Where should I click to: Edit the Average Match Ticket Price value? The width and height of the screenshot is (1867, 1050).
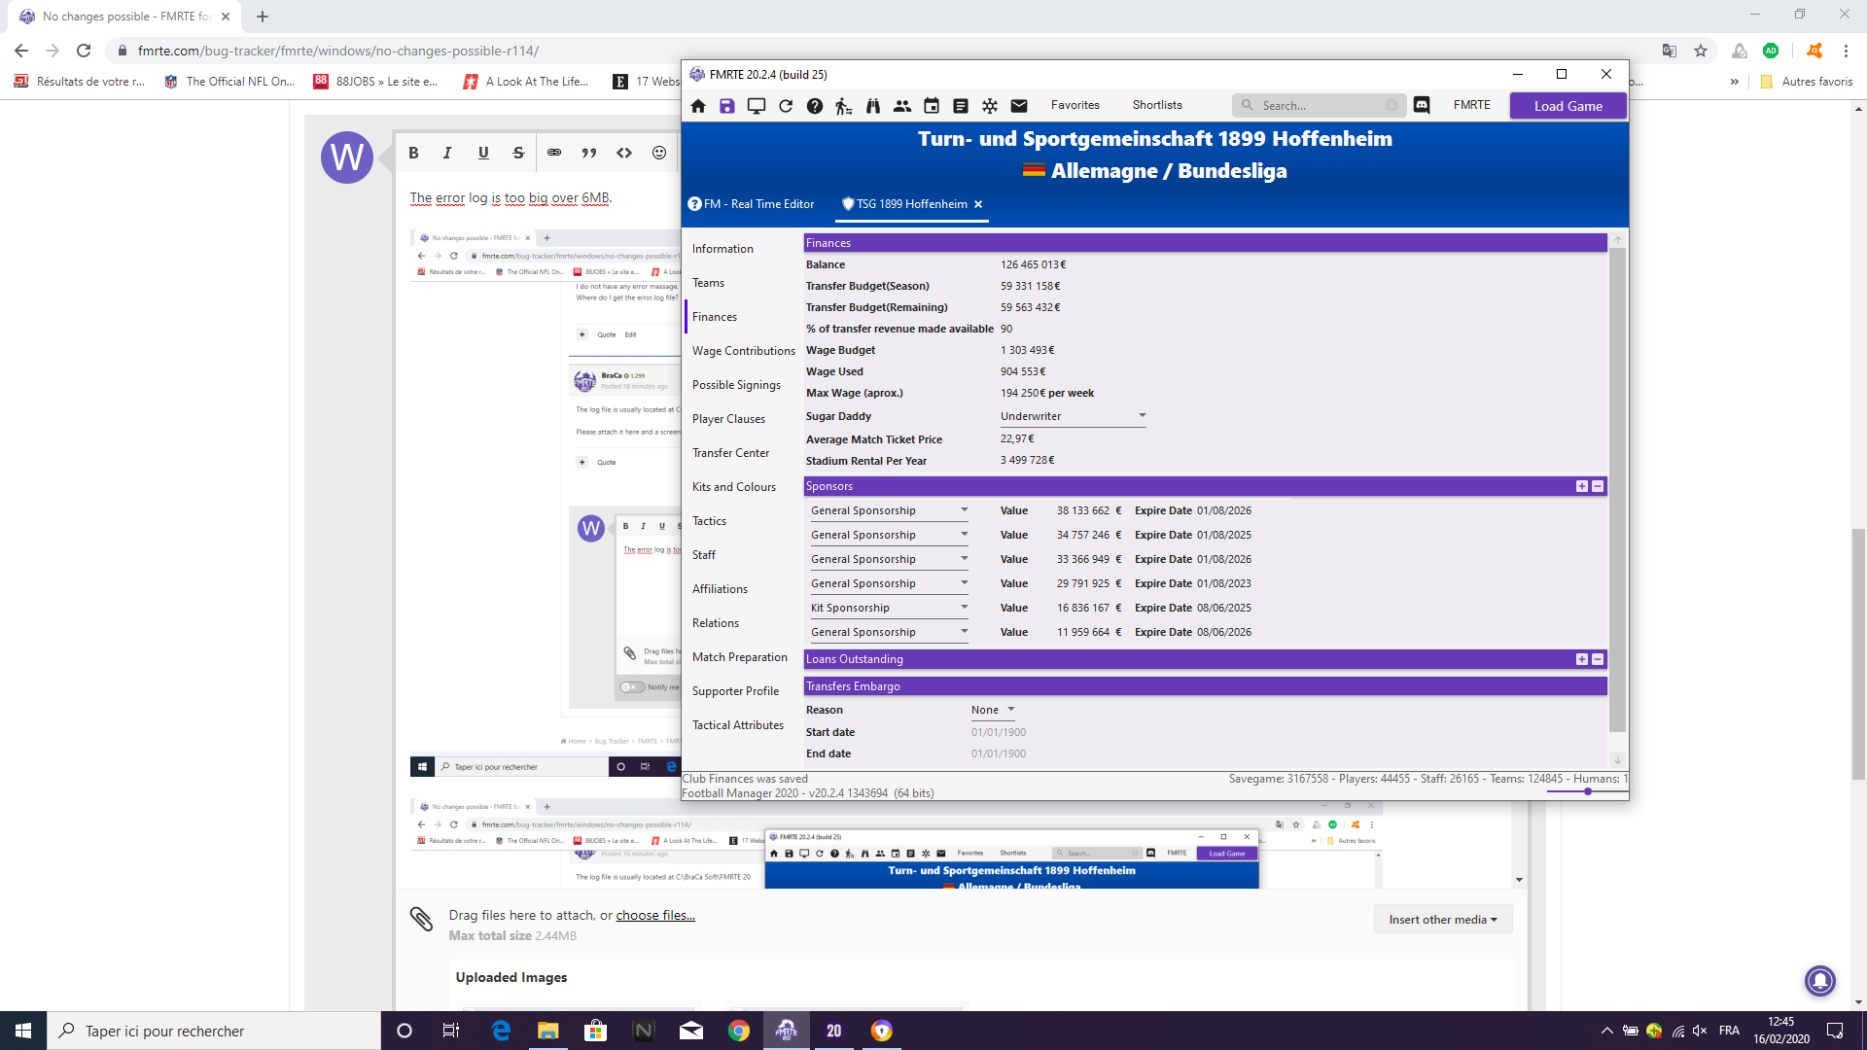click(x=1017, y=439)
